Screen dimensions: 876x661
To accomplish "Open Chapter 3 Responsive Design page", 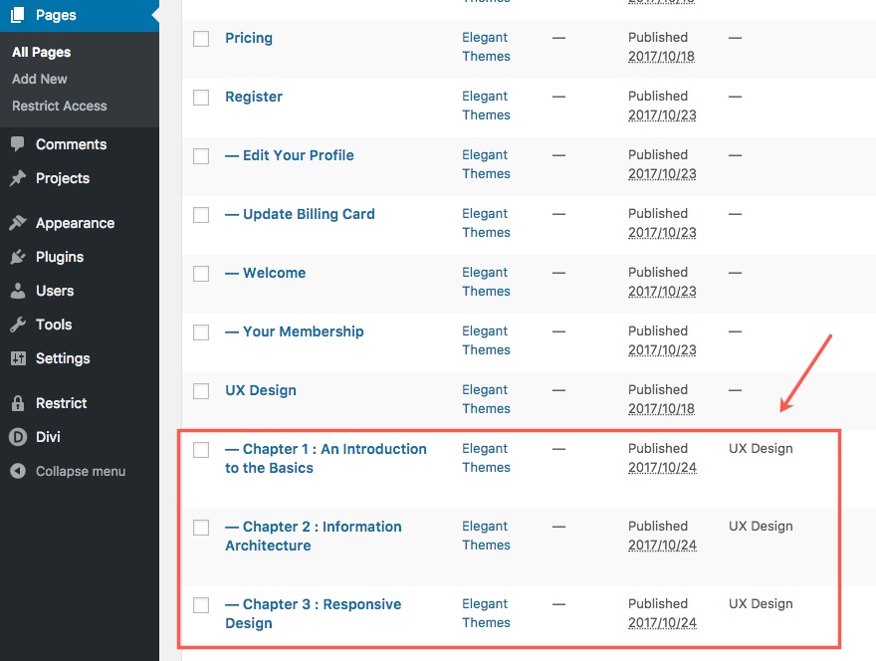I will (314, 613).
